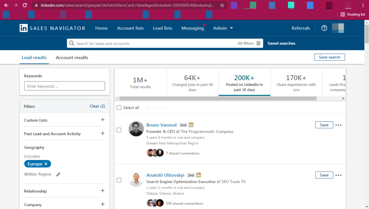Check the Select all checkbox

point(119,108)
